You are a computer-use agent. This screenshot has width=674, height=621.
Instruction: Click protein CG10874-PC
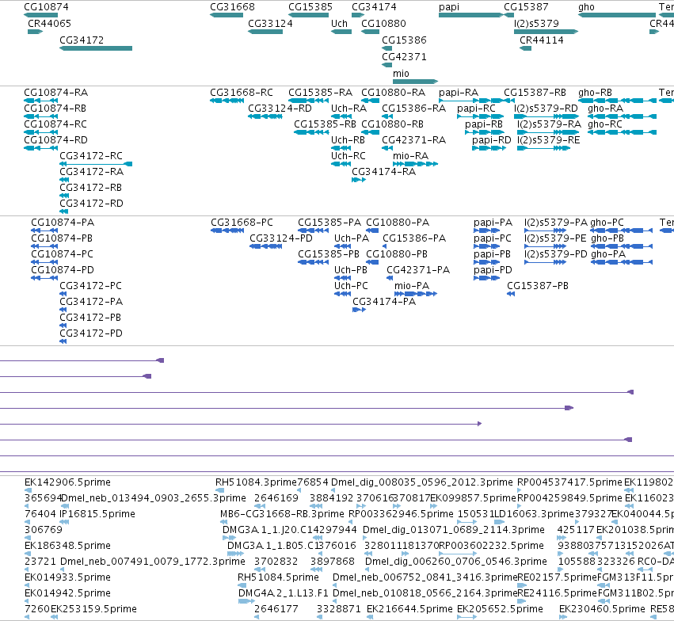[63, 254]
